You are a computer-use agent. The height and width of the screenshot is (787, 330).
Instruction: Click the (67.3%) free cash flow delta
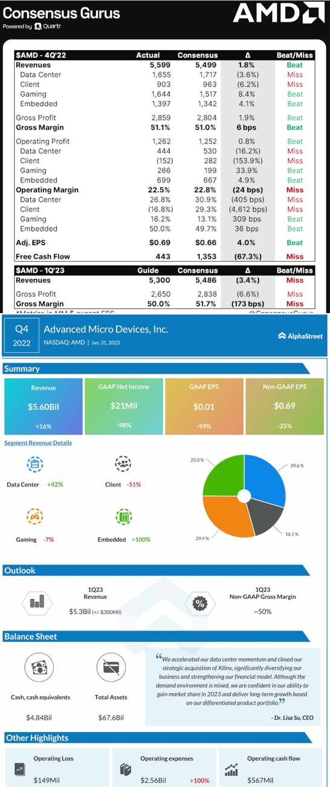coord(248,256)
